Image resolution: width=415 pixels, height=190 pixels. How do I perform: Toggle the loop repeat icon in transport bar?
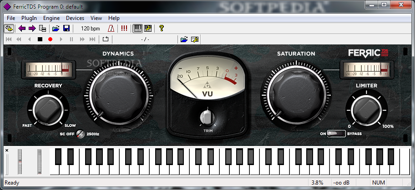106,39
